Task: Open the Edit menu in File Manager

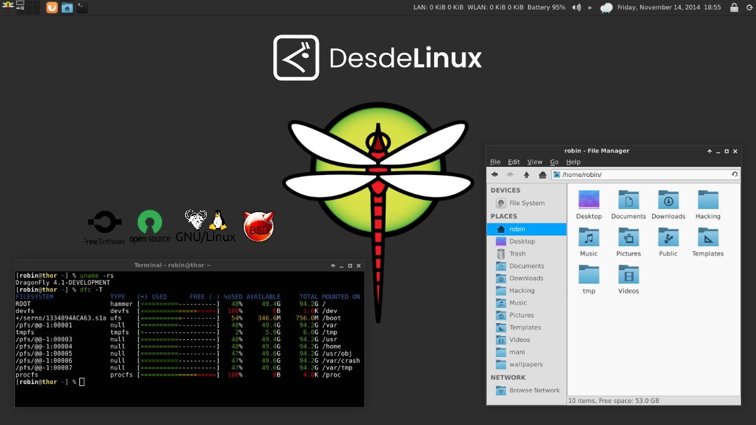Action: [x=514, y=162]
